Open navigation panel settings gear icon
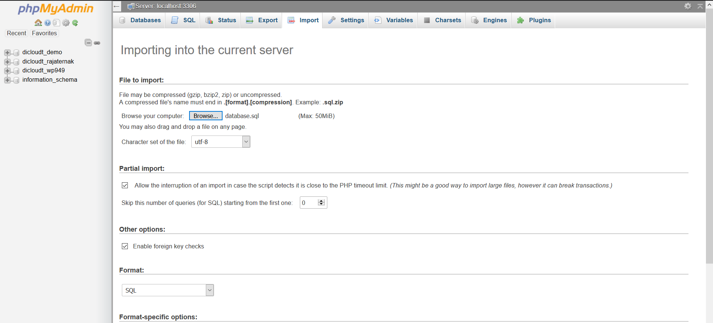The image size is (713, 323). point(66,23)
